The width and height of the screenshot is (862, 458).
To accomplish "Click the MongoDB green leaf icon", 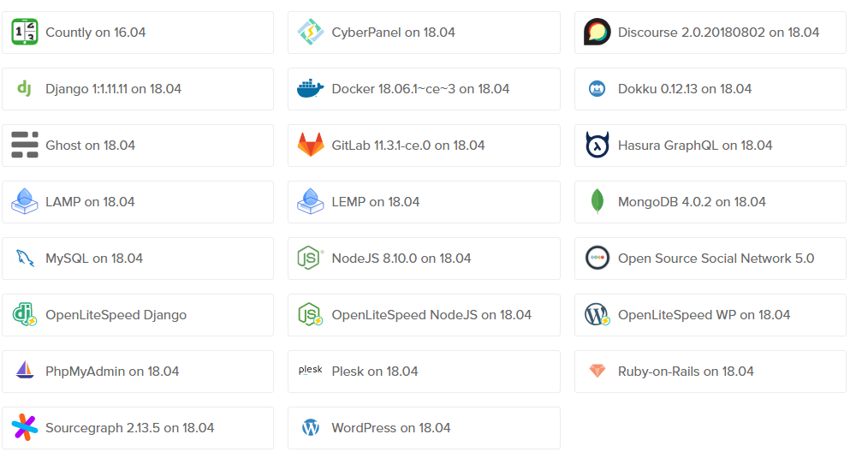I will coord(597,201).
